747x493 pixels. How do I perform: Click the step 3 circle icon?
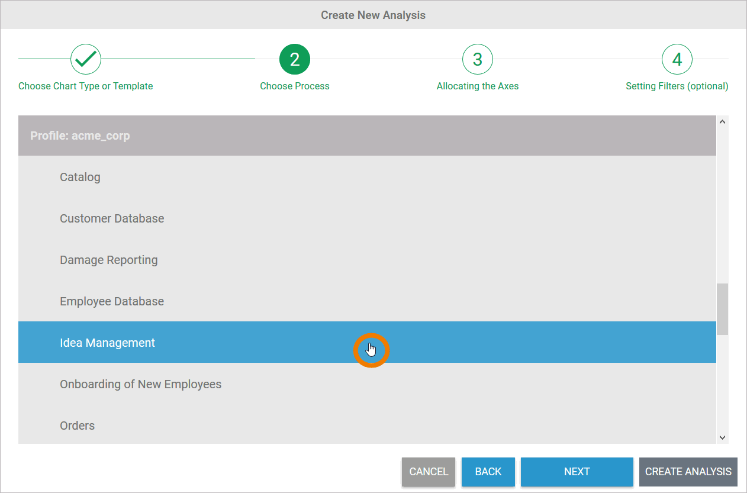click(x=477, y=59)
